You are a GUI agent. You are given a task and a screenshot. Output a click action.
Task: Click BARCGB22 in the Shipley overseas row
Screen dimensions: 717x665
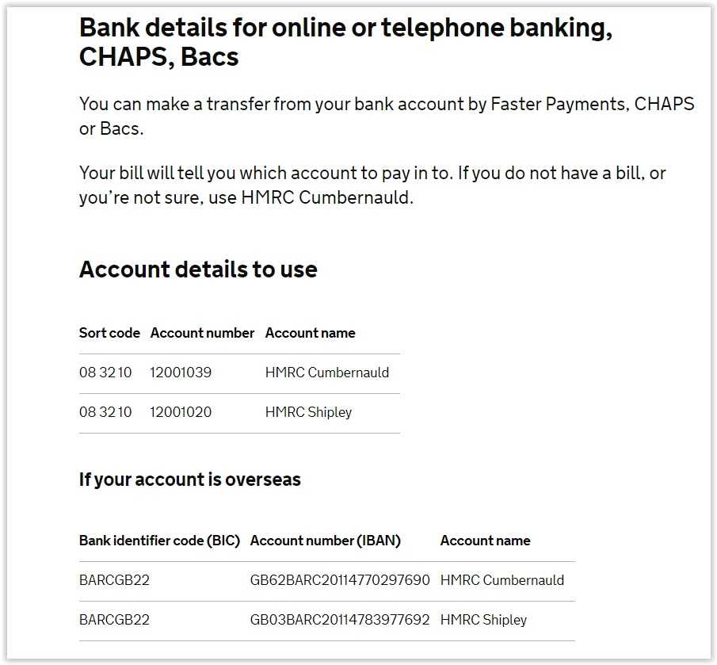tap(114, 620)
